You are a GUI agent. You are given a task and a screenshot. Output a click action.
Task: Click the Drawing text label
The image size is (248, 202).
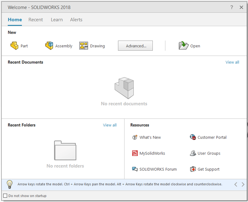pos(98,46)
